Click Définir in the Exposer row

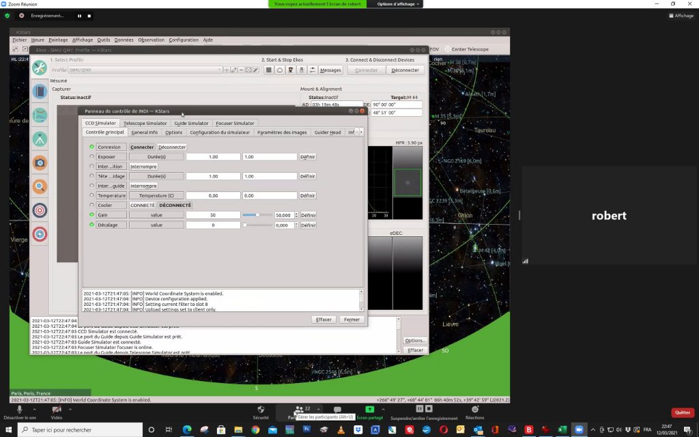tap(308, 157)
